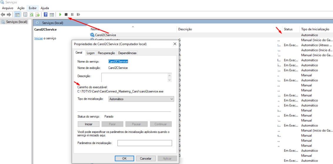Open the Ação menu
The height and width of the screenshot is (164, 333).
click(21, 8)
